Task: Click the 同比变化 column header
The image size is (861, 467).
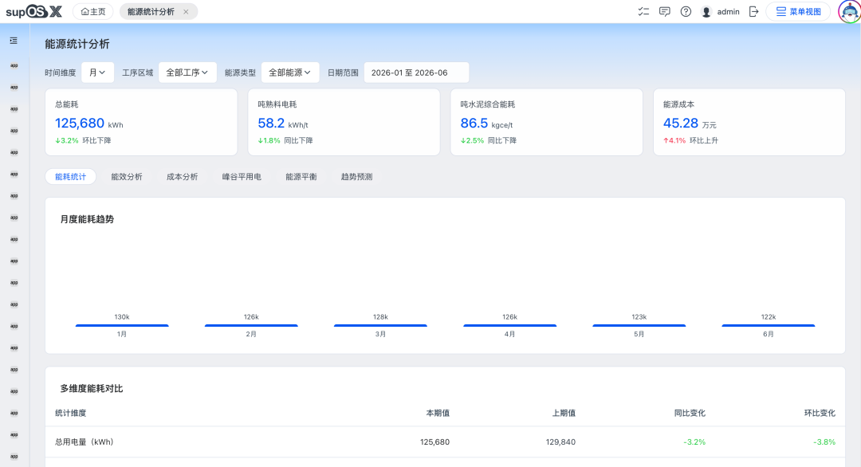Action: pos(690,414)
